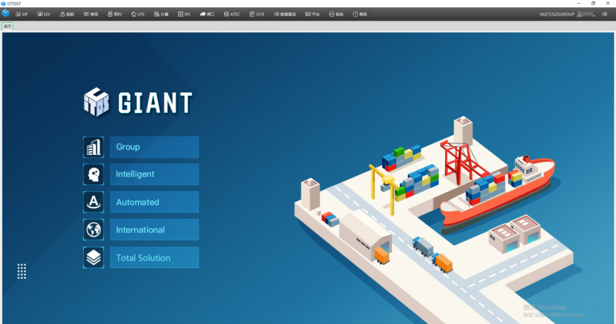Open the 计费 (billing) menu

pos(161,14)
